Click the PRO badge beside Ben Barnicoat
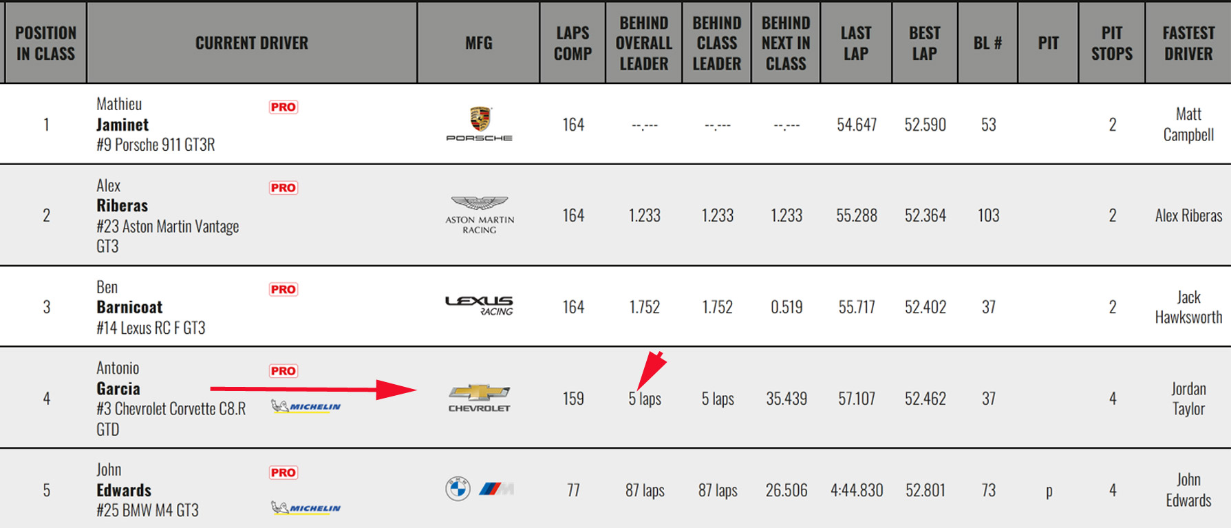The image size is (1231, 528). click(283, 289)
